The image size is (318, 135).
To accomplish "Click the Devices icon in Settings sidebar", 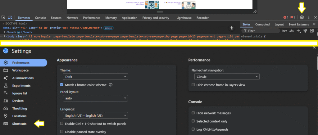I will (x=6, y=101).
